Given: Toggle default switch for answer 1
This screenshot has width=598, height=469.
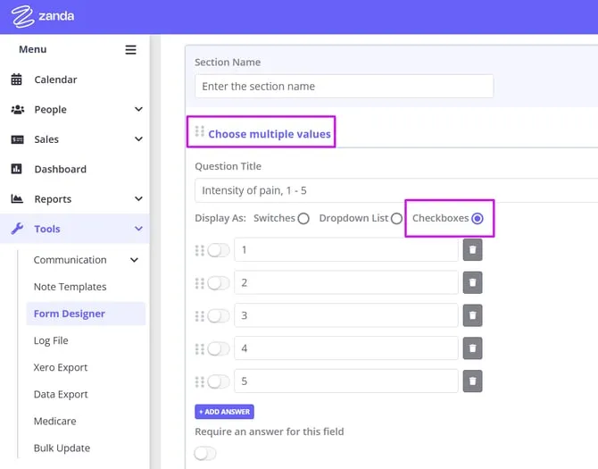Looking at the screenshot, I should point(219,250).
